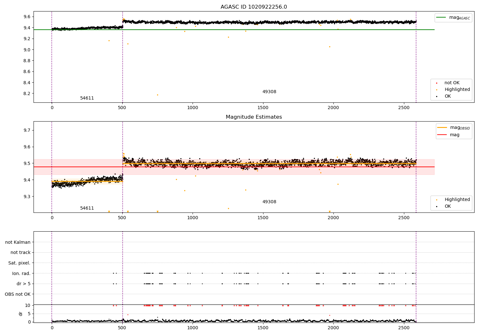Select the mag AGASC legend entry
The width and height of the screenshot is (479, 335).
[x=453, y=18]
